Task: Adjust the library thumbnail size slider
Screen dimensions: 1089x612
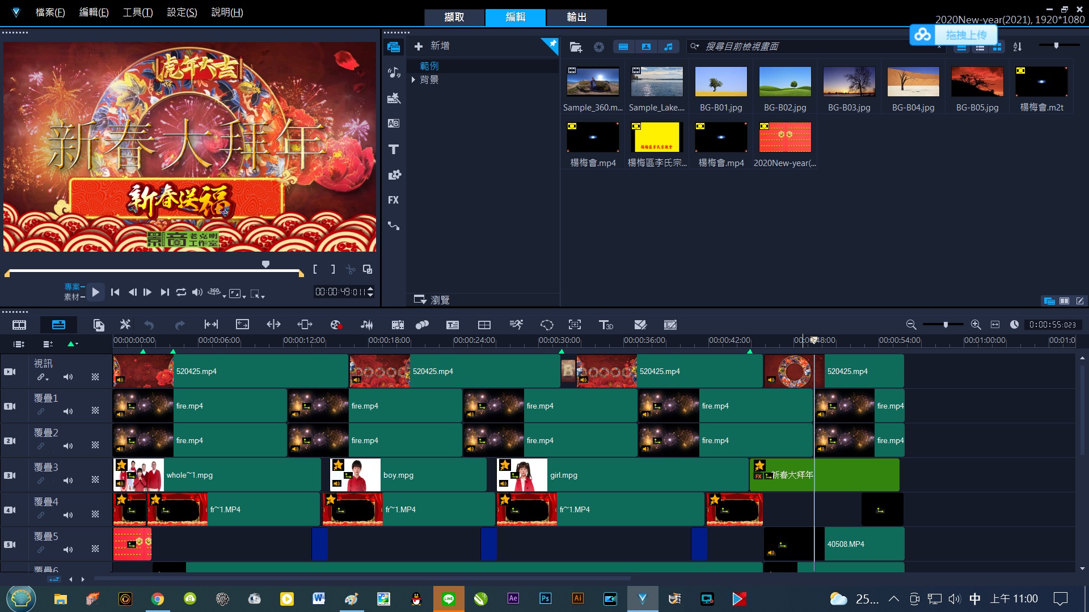Action: [1056, 45]
